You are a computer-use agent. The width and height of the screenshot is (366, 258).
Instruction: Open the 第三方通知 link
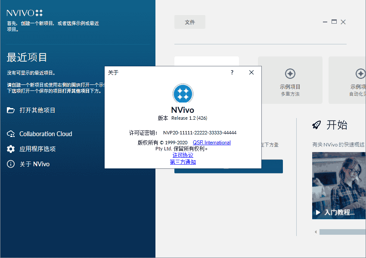point(183,162)
